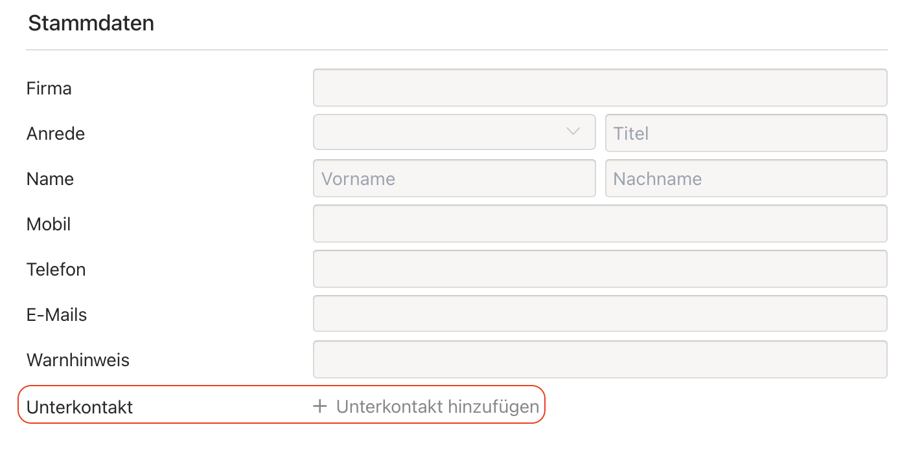This screenshot has height=449, width=911.
Task: Select the E-Mails input field
Action: tap(599, 314)
